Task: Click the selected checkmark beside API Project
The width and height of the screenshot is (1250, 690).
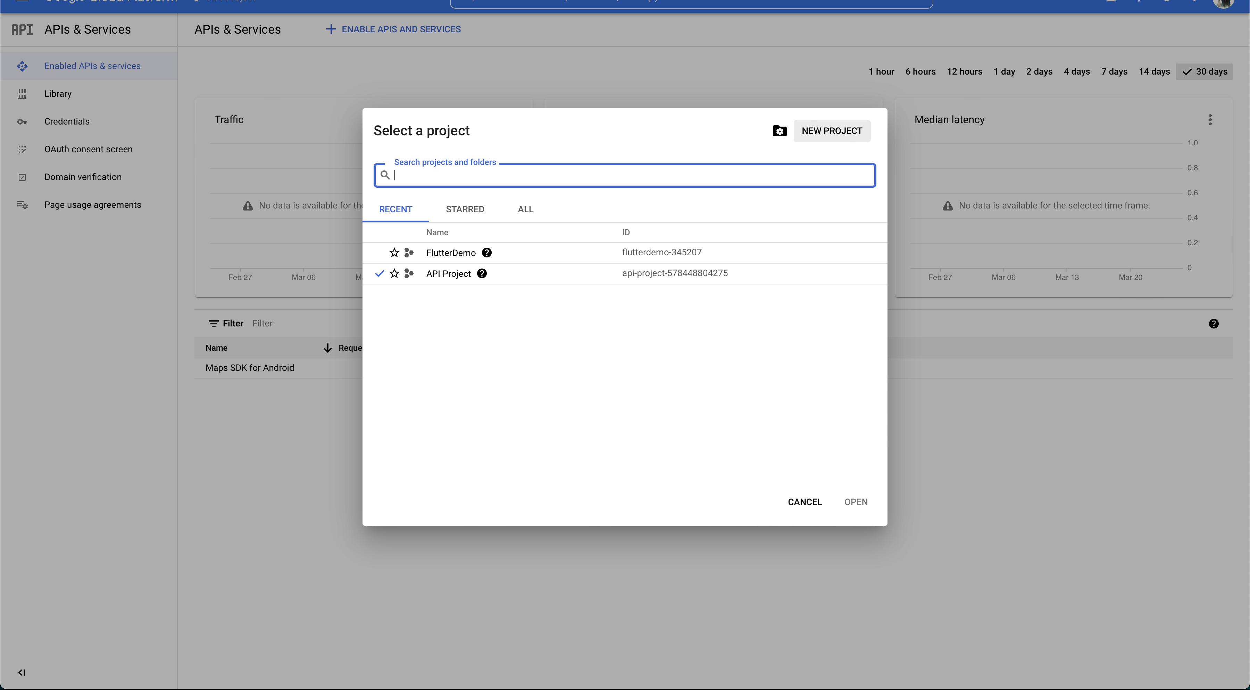Action: point(380,273)
